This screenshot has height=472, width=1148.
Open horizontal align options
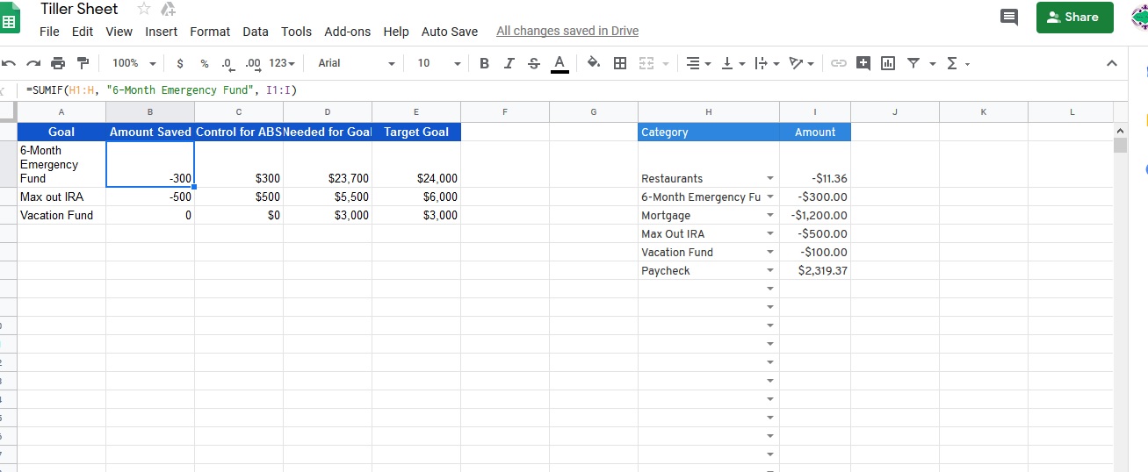click(698, 63)
